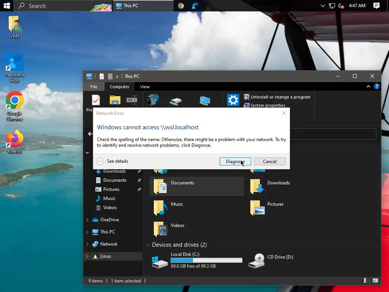This screenshot has width=389, height=292.
Task: Select Music in the navigation pane
Action: [x=109, y=198]
